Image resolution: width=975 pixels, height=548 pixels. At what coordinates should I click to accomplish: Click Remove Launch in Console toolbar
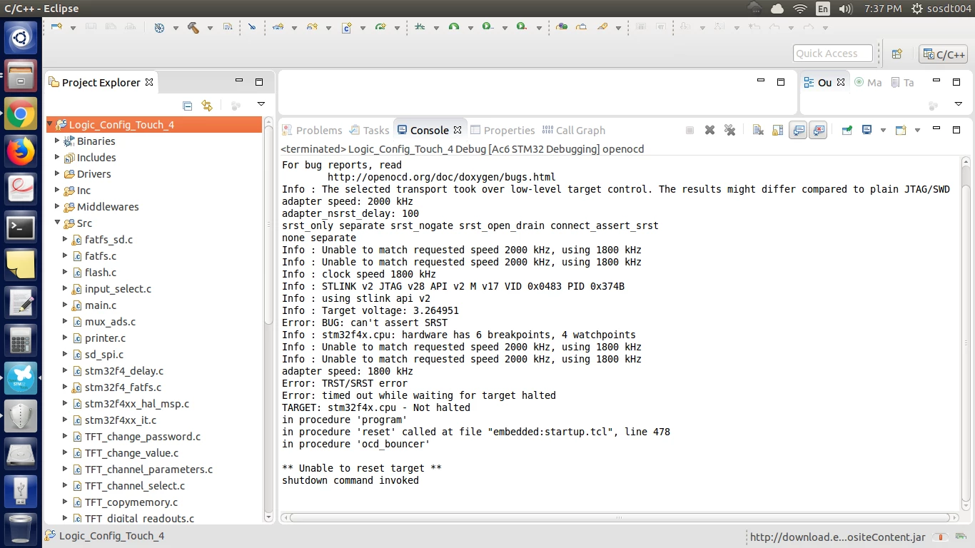click(709, 130)
